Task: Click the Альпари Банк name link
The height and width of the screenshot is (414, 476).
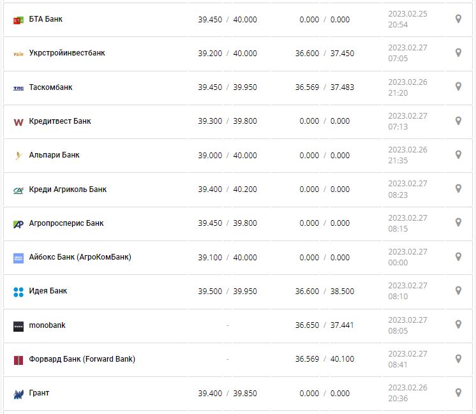Action: pyautogui.click(x=54, y=155)
